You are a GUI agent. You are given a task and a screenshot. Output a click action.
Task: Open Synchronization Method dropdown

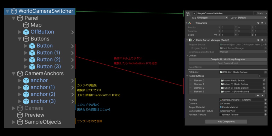tap(243, 52)
